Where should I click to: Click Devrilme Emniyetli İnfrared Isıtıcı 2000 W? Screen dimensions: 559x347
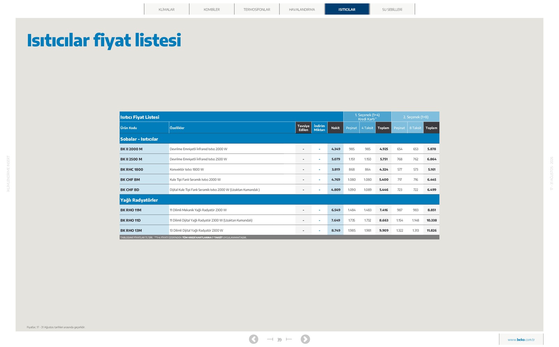pos(198,149)
